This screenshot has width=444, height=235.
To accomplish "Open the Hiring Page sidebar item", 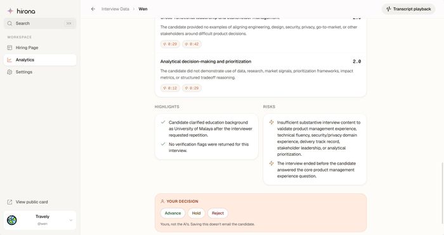I will [40, 48].
